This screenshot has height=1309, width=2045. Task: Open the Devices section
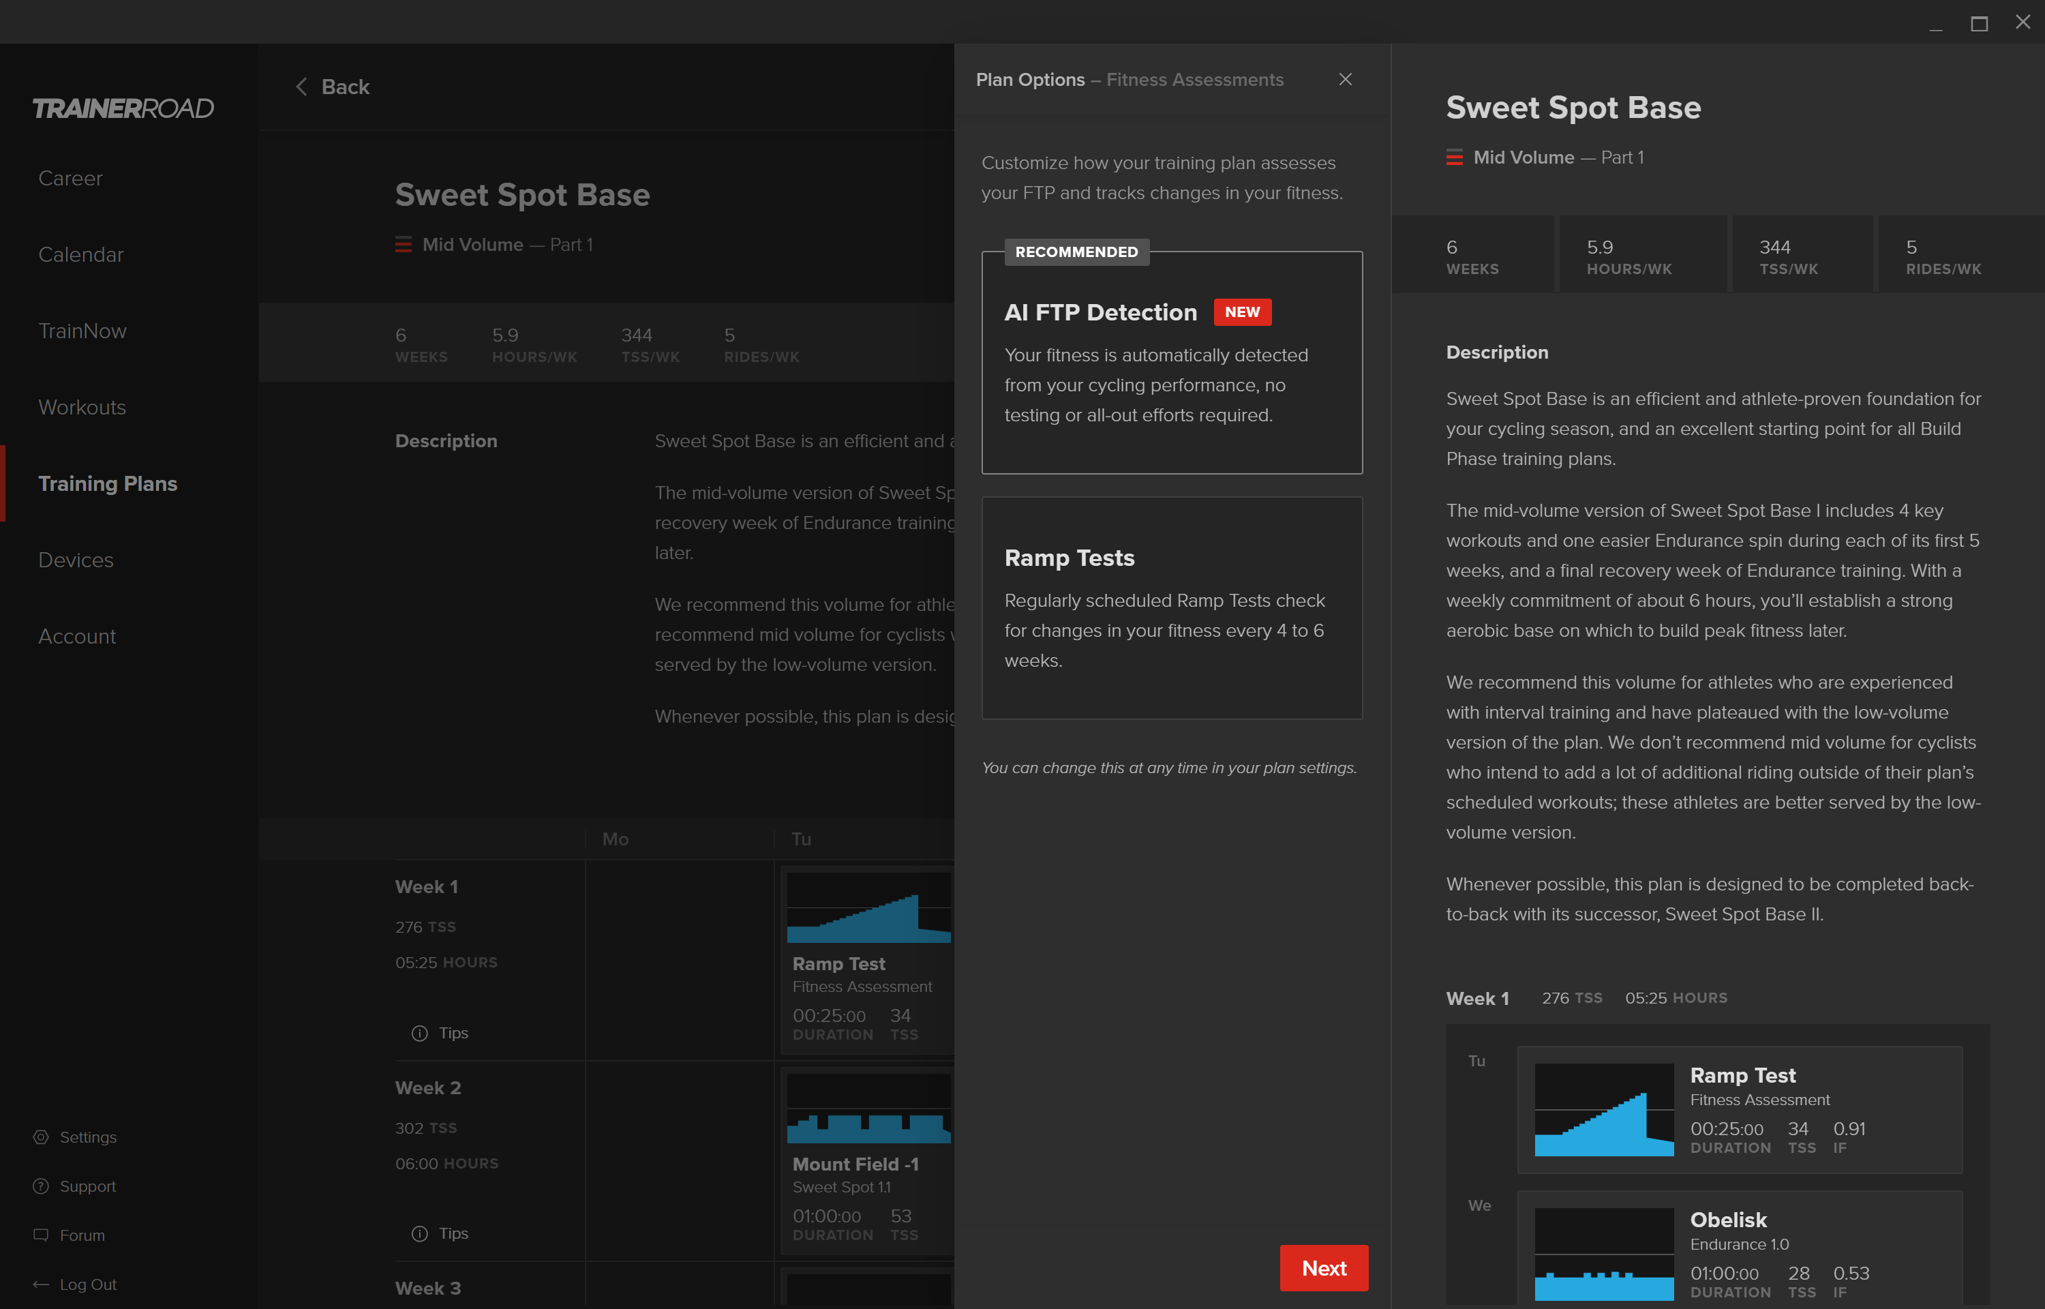pos(76,560)
